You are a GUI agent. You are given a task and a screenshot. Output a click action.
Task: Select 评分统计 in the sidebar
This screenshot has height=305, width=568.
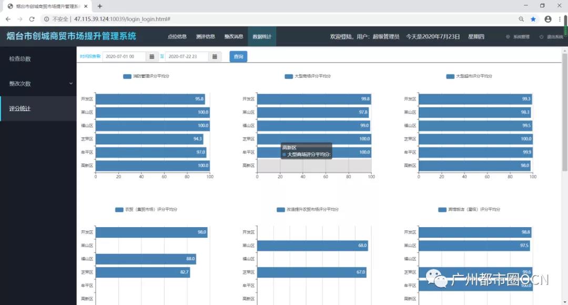[x=20, y=109]
